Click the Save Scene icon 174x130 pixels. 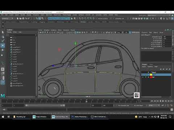pos(23,18)
